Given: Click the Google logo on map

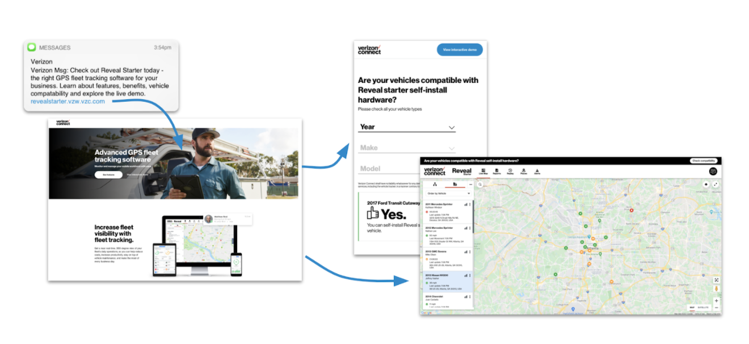Looking at the screenshot, I should pos(427,313).
